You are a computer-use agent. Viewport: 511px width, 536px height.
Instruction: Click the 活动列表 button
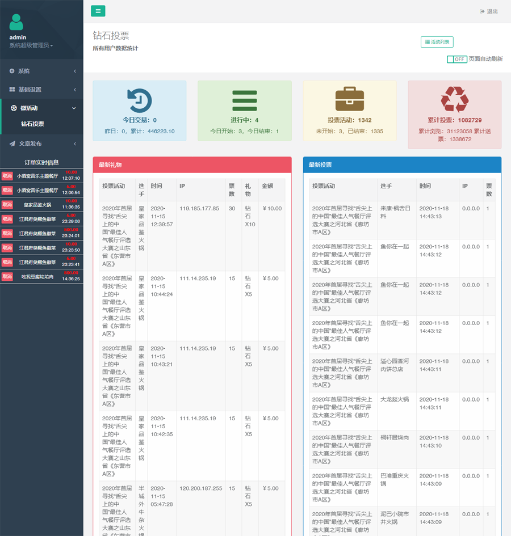point(437,42)
